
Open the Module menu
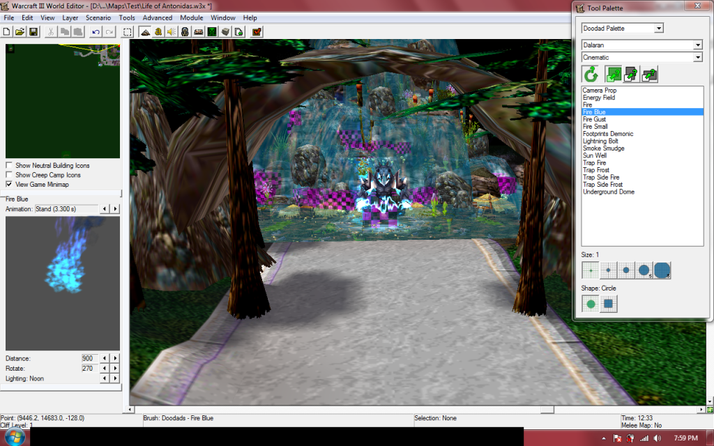pyautogui.click(x=191, y=17)
